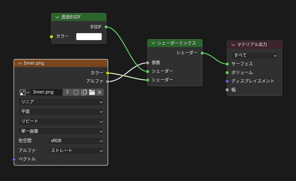Image resolution: width=296 pixels, height=181 pixels.
Task: Toggle the fake user shield icon
Action: coord(76,92)
